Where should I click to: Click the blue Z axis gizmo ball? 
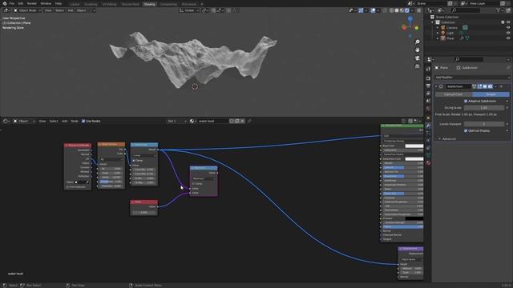pyautogui.click(x=410, y=19)
